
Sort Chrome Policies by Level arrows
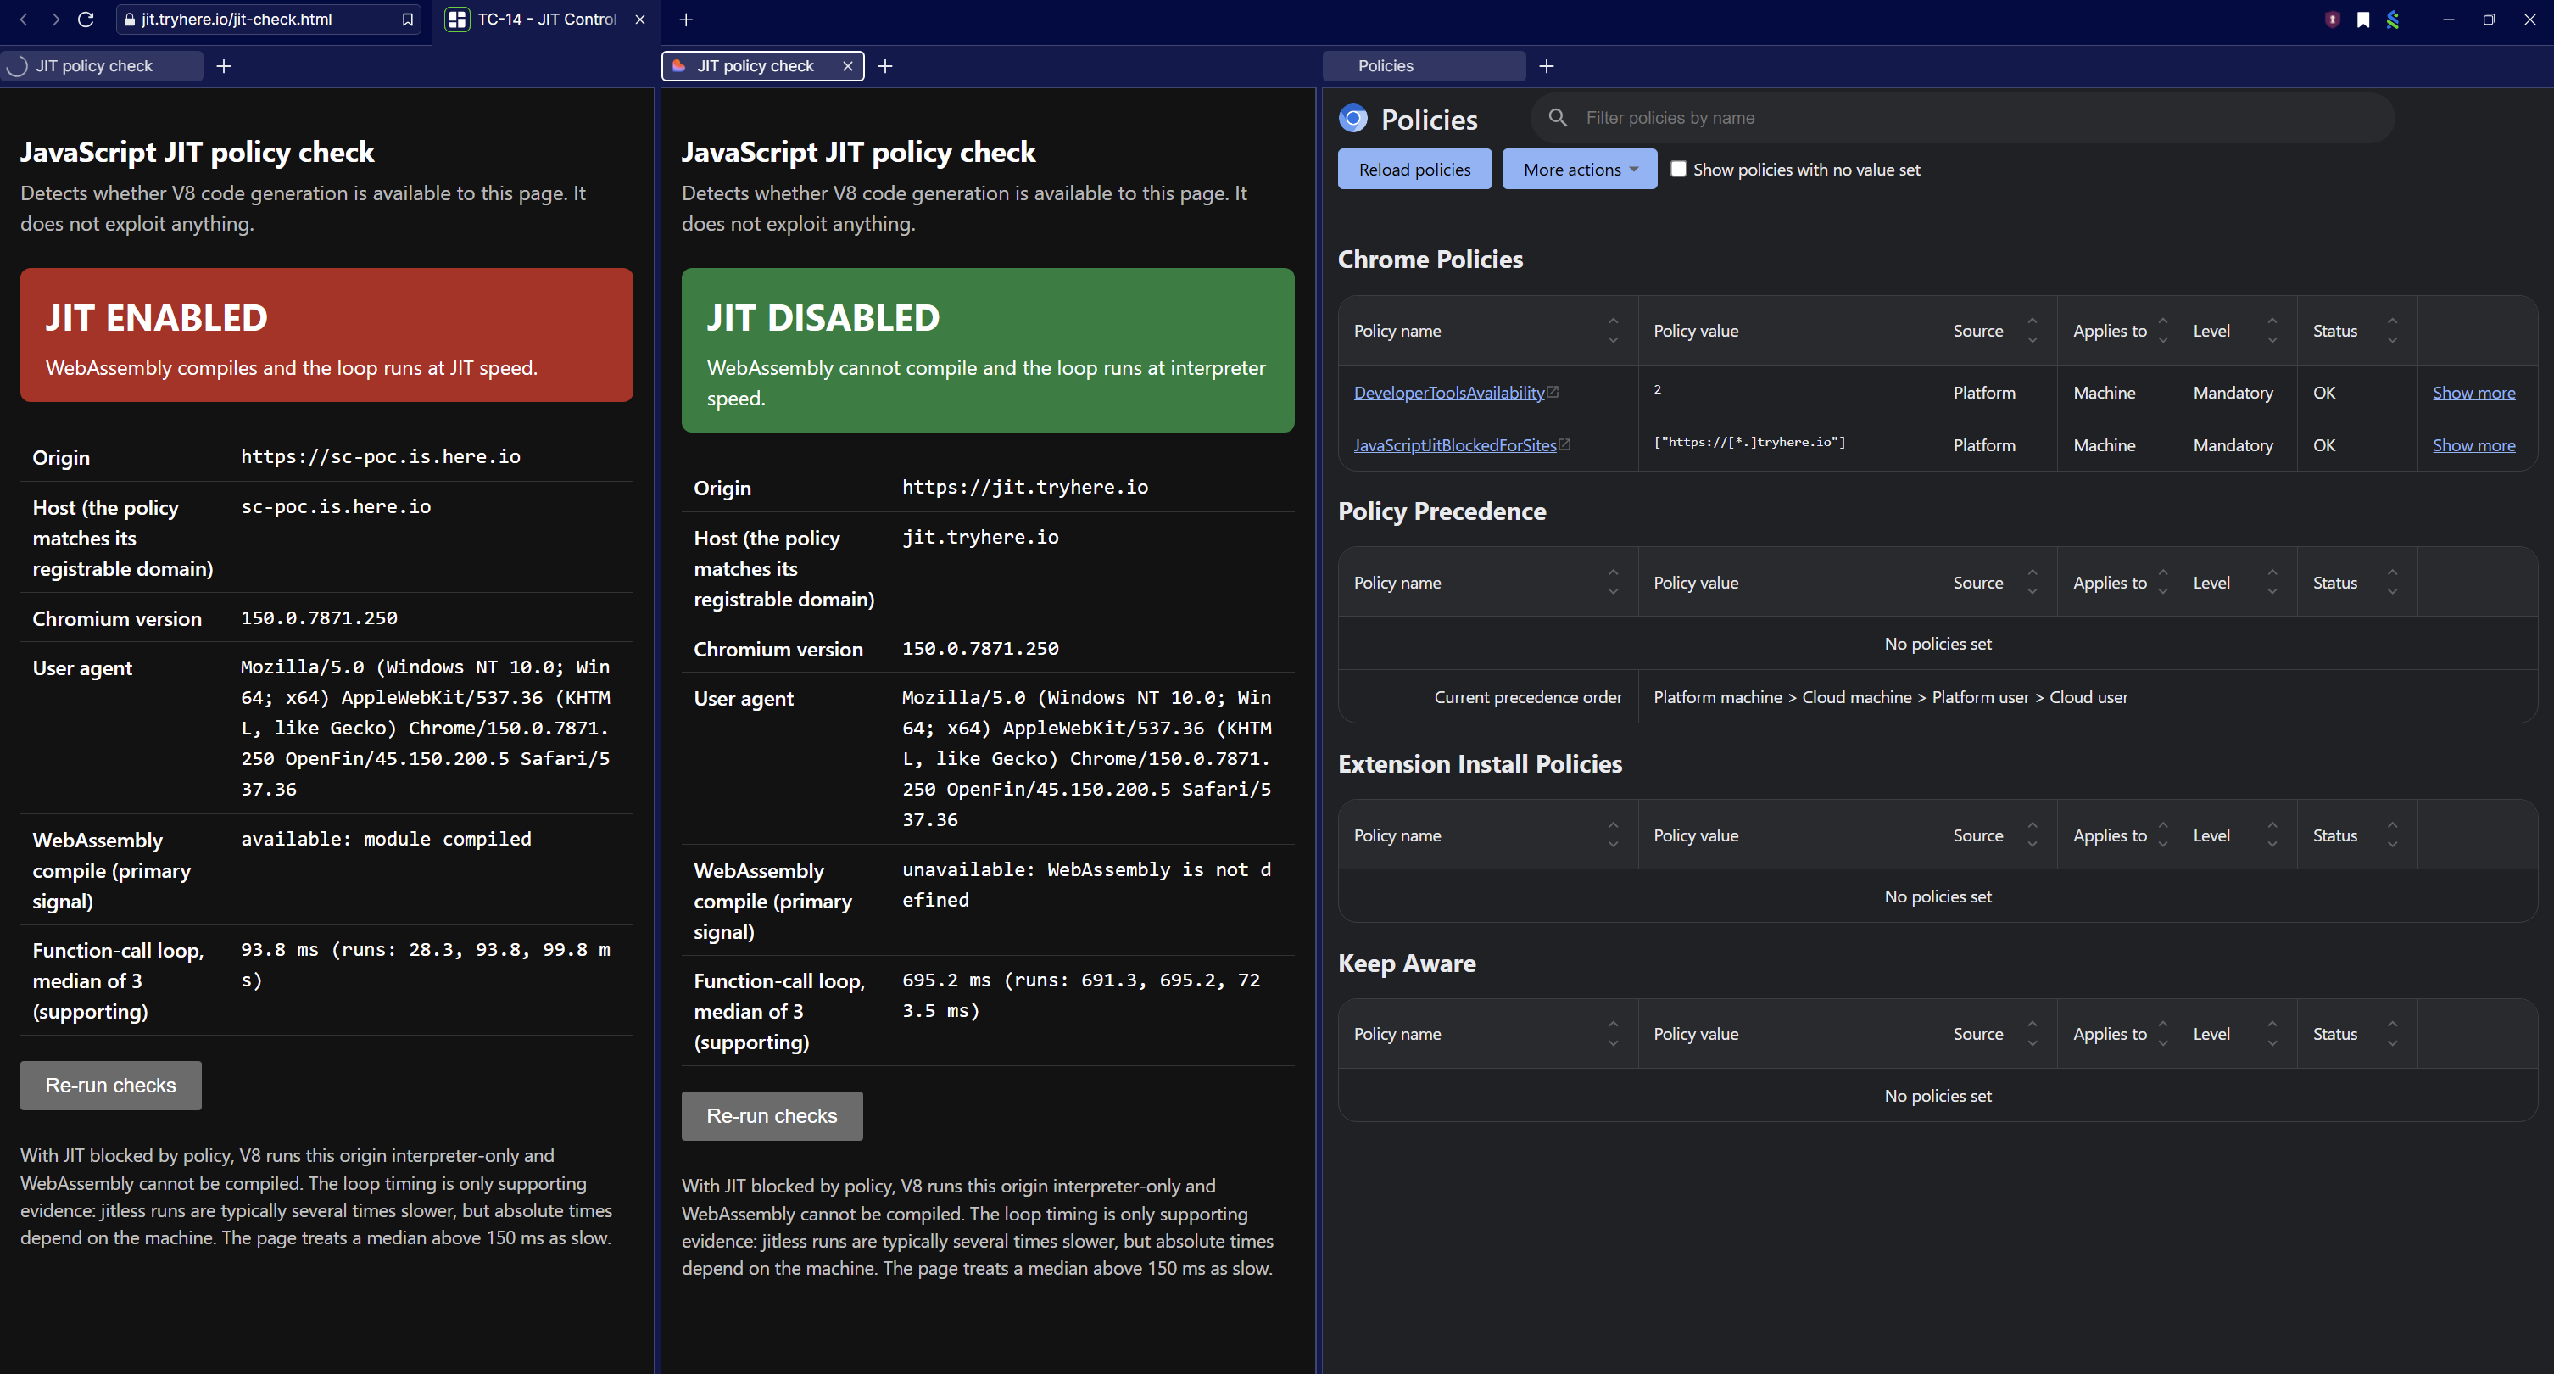[2272, 331]
